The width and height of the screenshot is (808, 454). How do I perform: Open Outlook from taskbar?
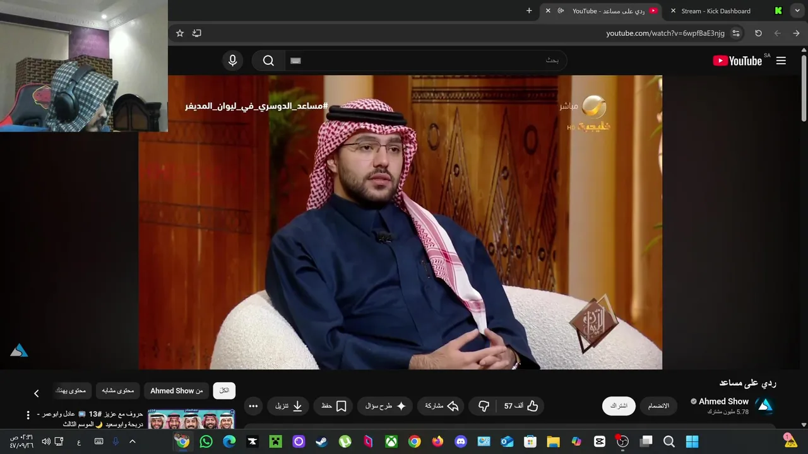click(507, 441)
